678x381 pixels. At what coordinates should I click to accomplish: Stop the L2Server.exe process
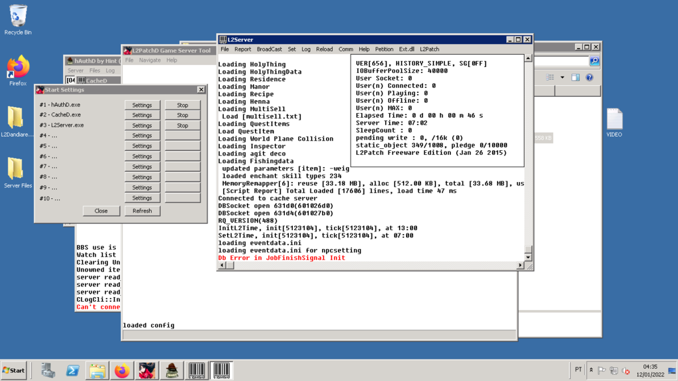pyautogui.click(x=182, y=125)
